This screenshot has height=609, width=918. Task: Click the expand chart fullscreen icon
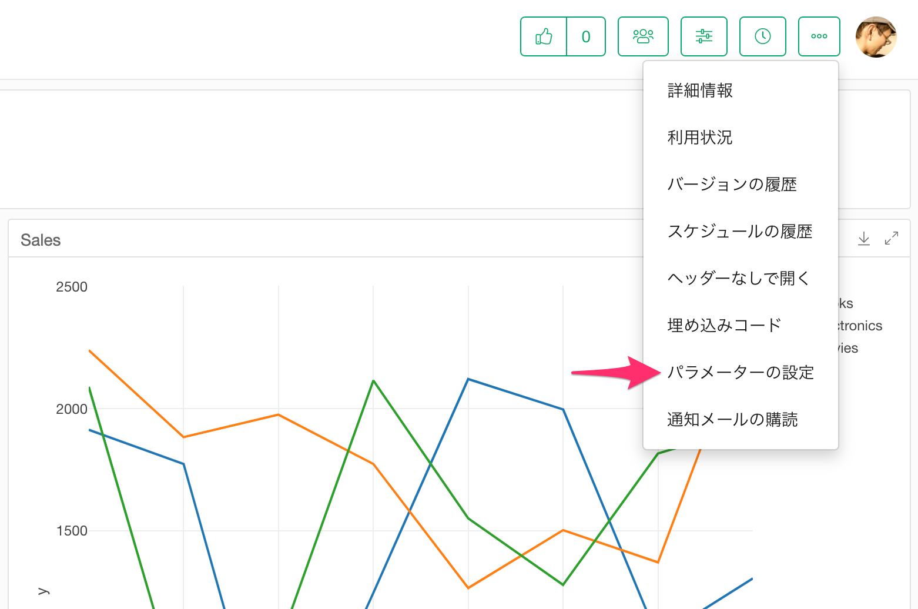tap(892, 239)
